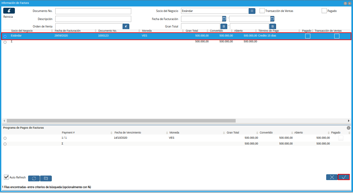Select radio button of invoice summary Σ row
The height and width of the screenshot is (193, 353).
coord(5,42)
